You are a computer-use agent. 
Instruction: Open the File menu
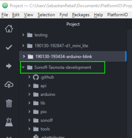[x=5, y=15]
